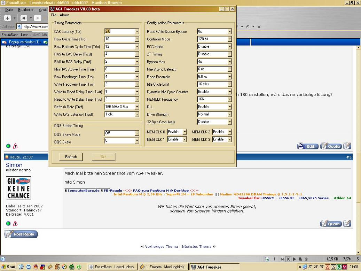Click the green online status dot of the upper post
The height and width of the screenshot is (271, 361).
point(8,146)
